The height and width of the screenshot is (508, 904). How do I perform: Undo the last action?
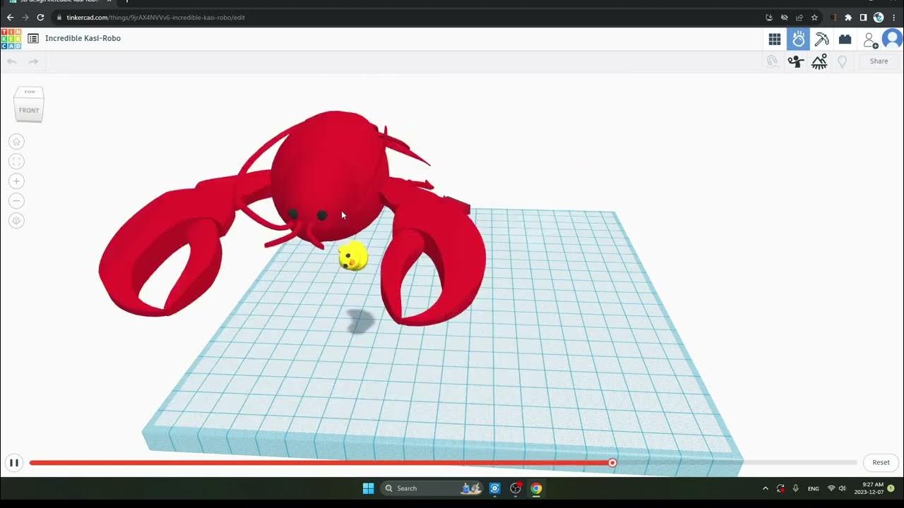(x=11, y=62)
